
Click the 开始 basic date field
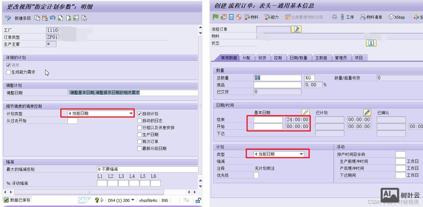point(268,126)
